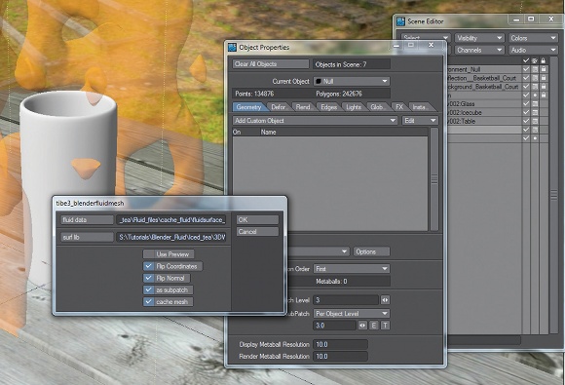
Task: Toggle active check for 002:Table row
Action: pos(526,121)
